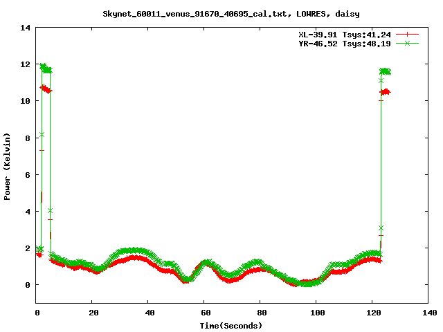Click the green data point at 8 Kelvin

(42, 135)
